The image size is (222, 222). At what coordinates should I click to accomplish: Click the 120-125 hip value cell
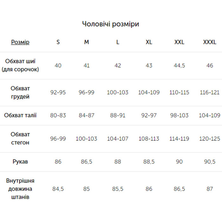(210, 139)
